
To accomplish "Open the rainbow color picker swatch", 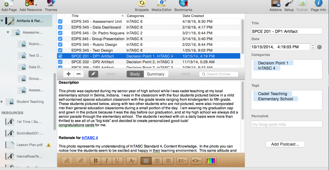I will point(211,161).
